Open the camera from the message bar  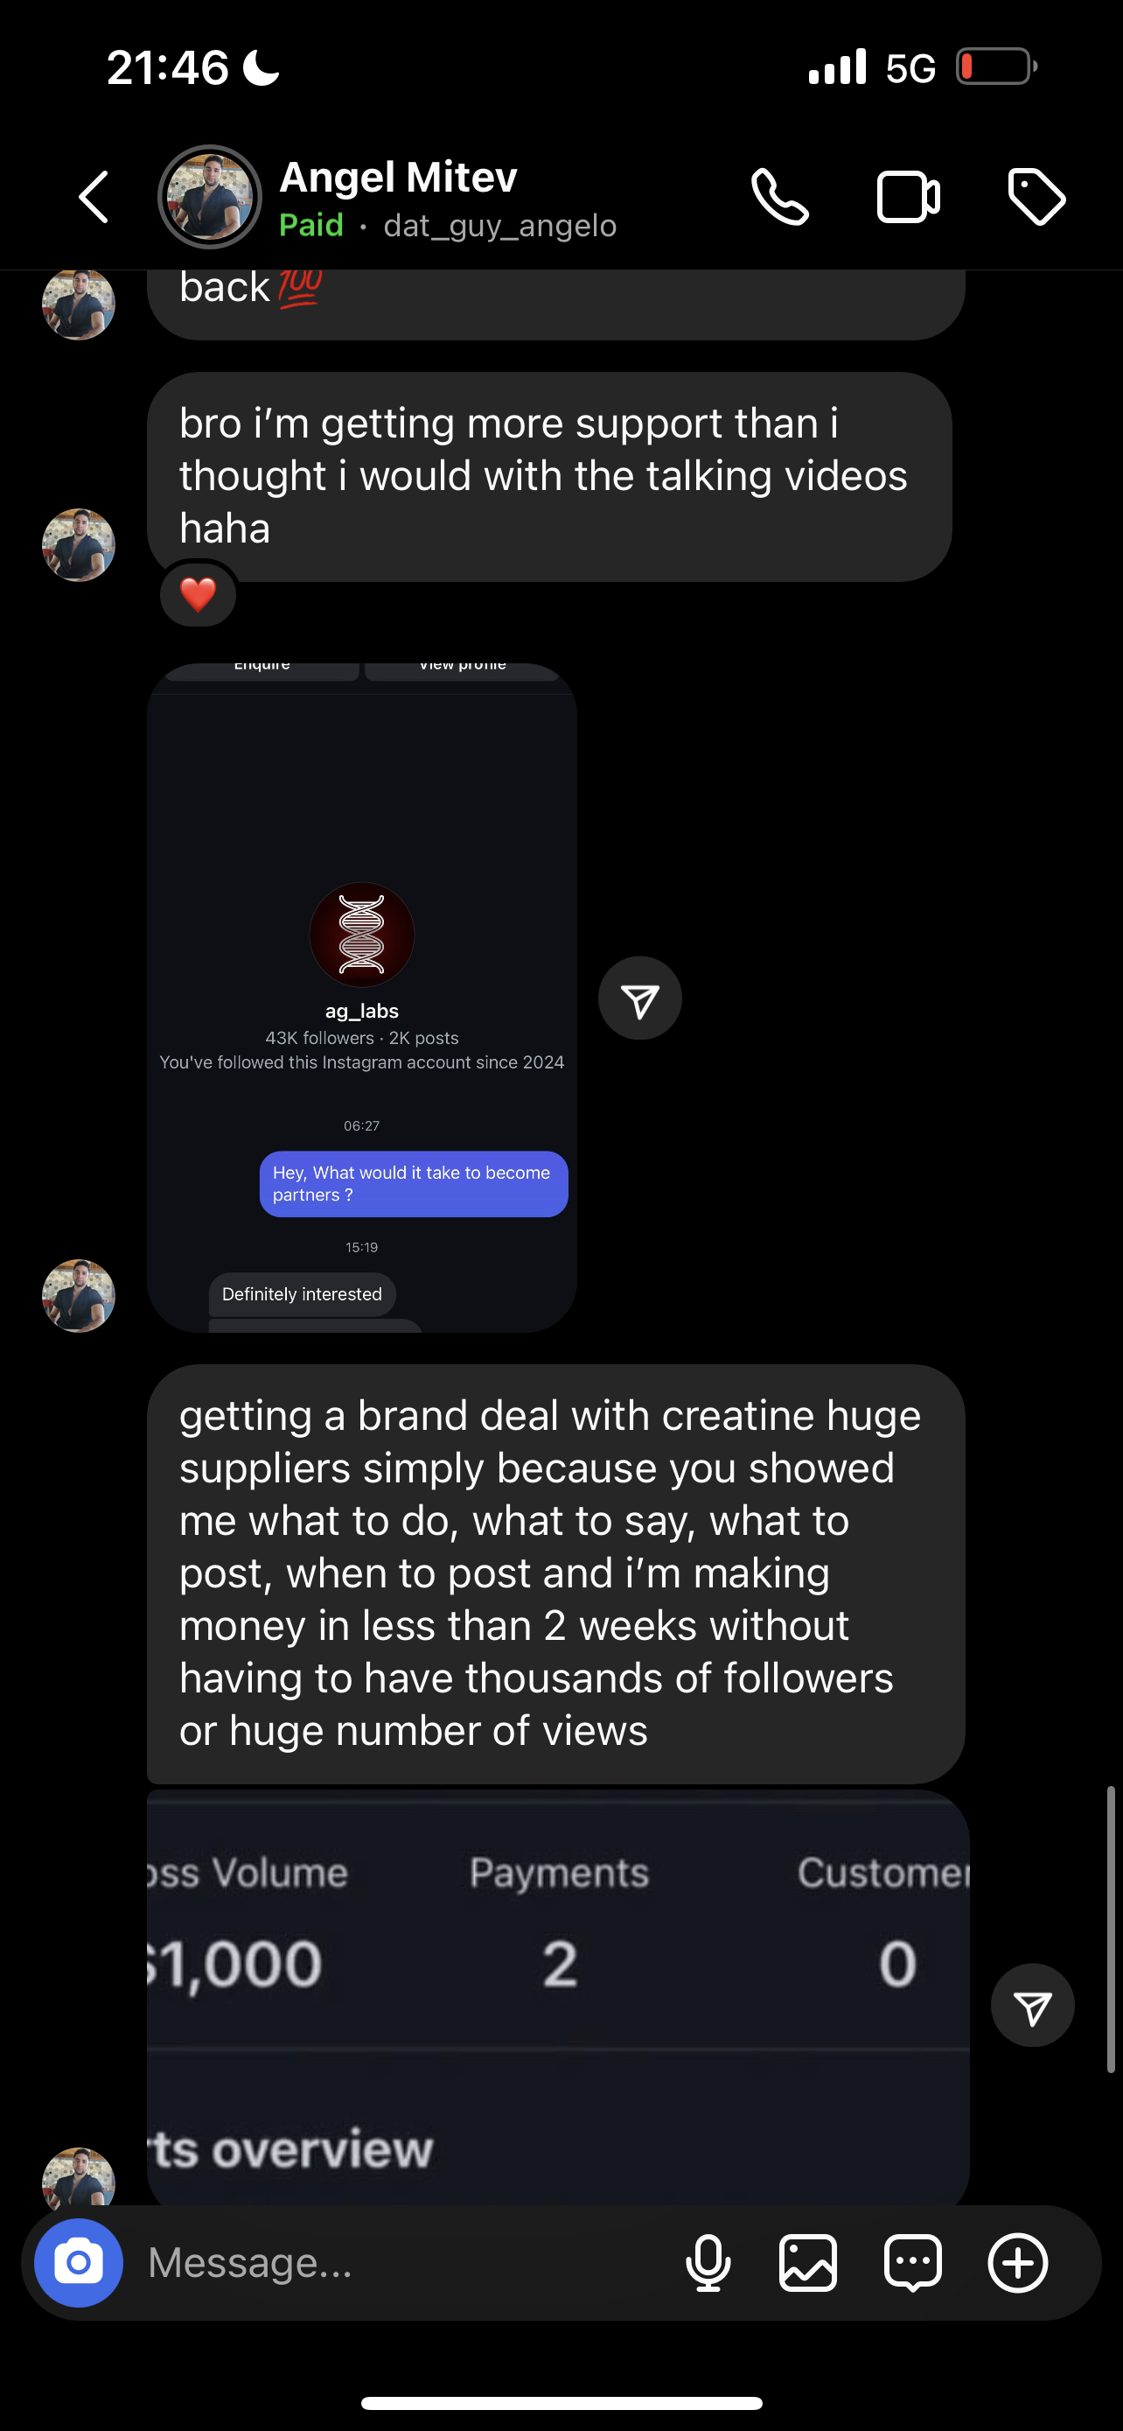click(x=78, y=2262)
